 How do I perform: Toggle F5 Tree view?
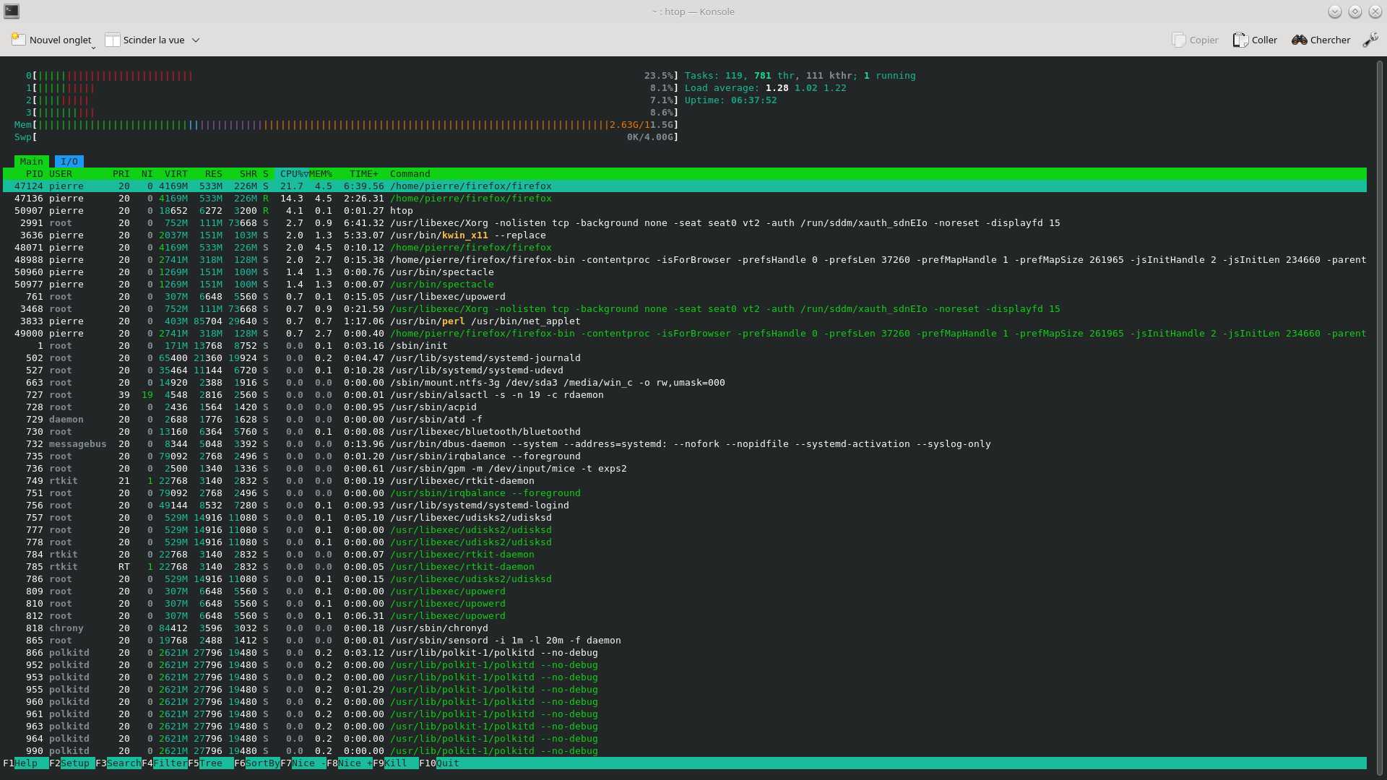click(211, 763)
